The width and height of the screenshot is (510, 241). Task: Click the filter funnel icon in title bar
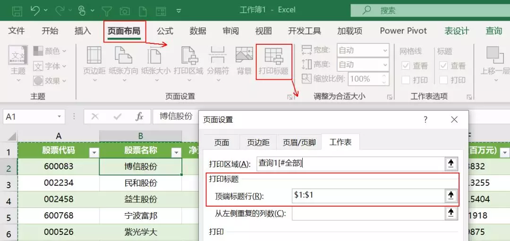pos(107,11)
